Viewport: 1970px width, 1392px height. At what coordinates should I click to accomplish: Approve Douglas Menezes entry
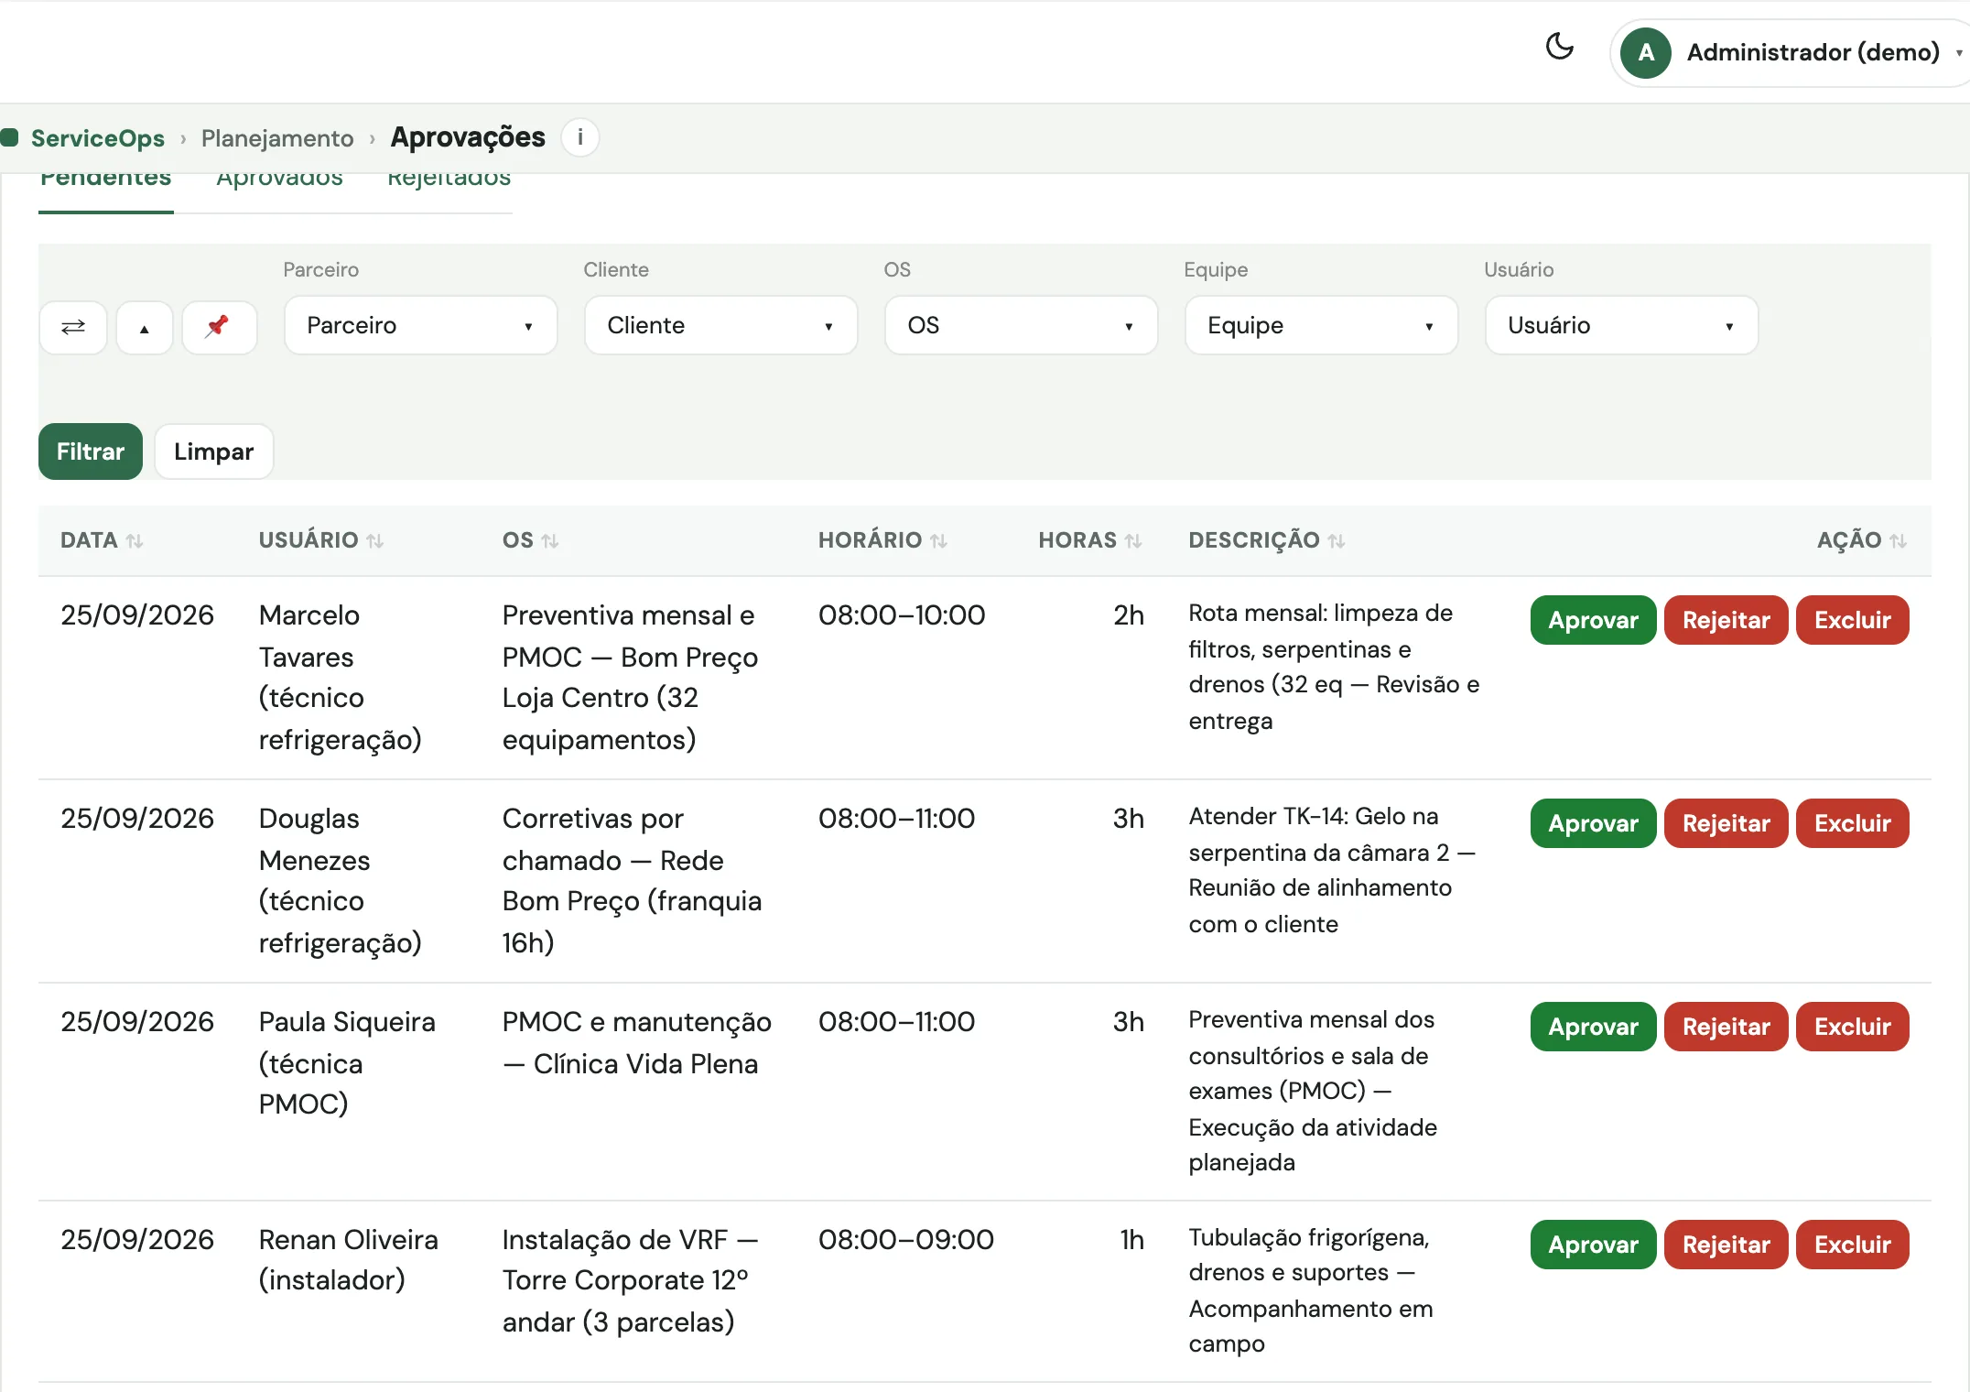click(x=1593, y=823)
